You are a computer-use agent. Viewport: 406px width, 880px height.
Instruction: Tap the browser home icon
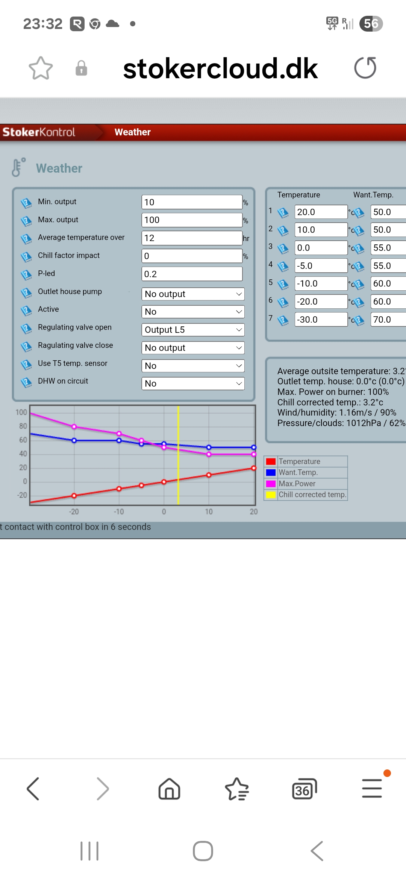tap(169, 789)
